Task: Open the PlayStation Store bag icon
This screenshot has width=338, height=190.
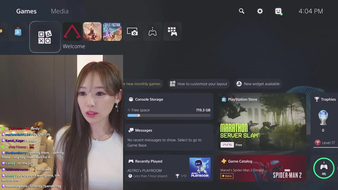Action: click(x=18, y=31)
